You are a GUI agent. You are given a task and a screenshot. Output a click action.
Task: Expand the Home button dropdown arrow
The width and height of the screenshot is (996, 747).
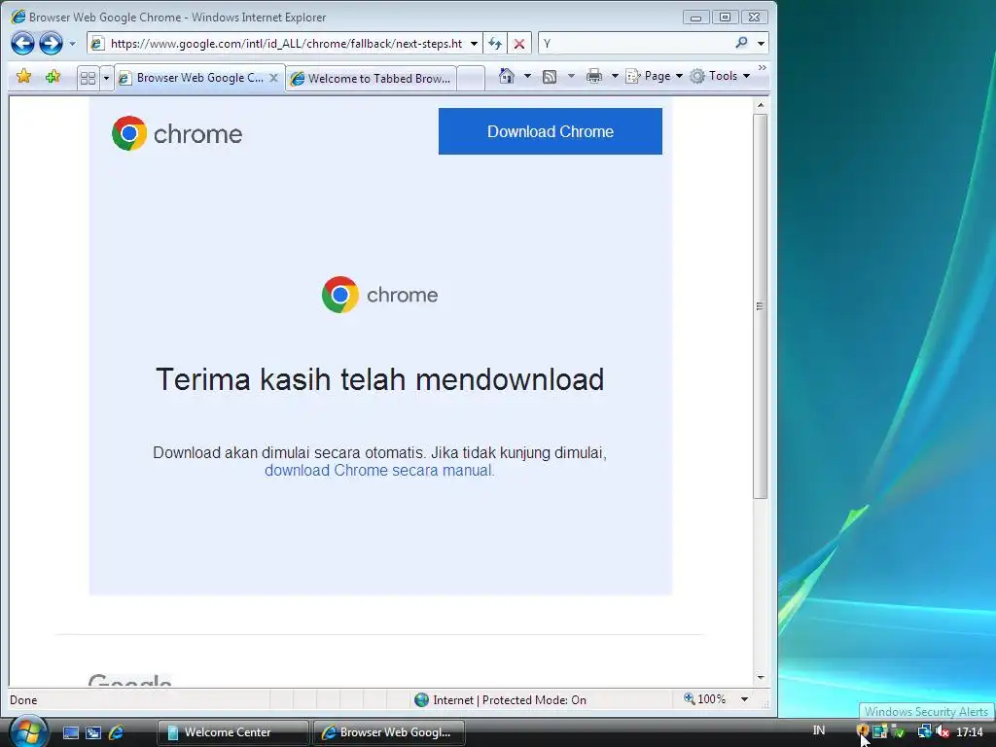coord(527,76)
